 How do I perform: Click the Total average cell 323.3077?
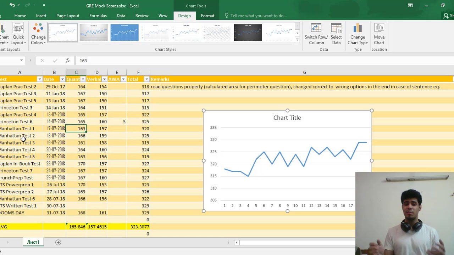click(x=138, y=227)
